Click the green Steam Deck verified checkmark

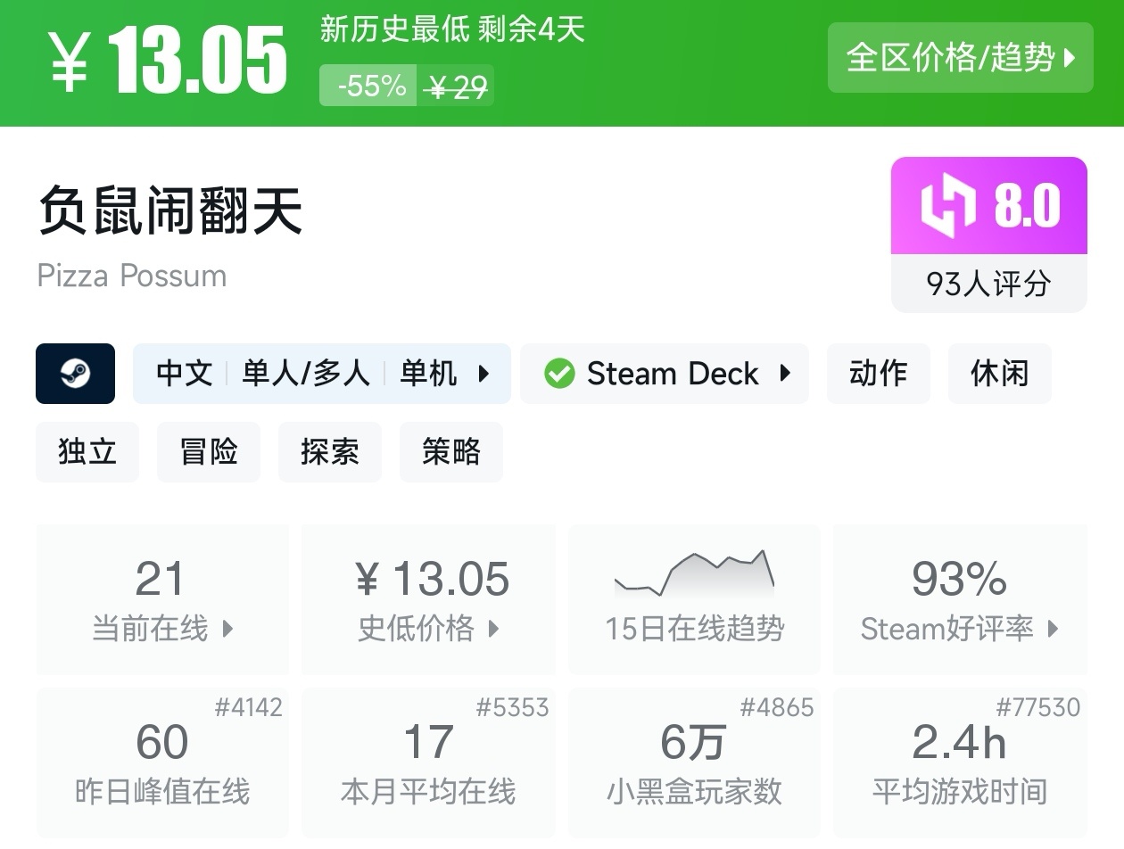(559, 374)
